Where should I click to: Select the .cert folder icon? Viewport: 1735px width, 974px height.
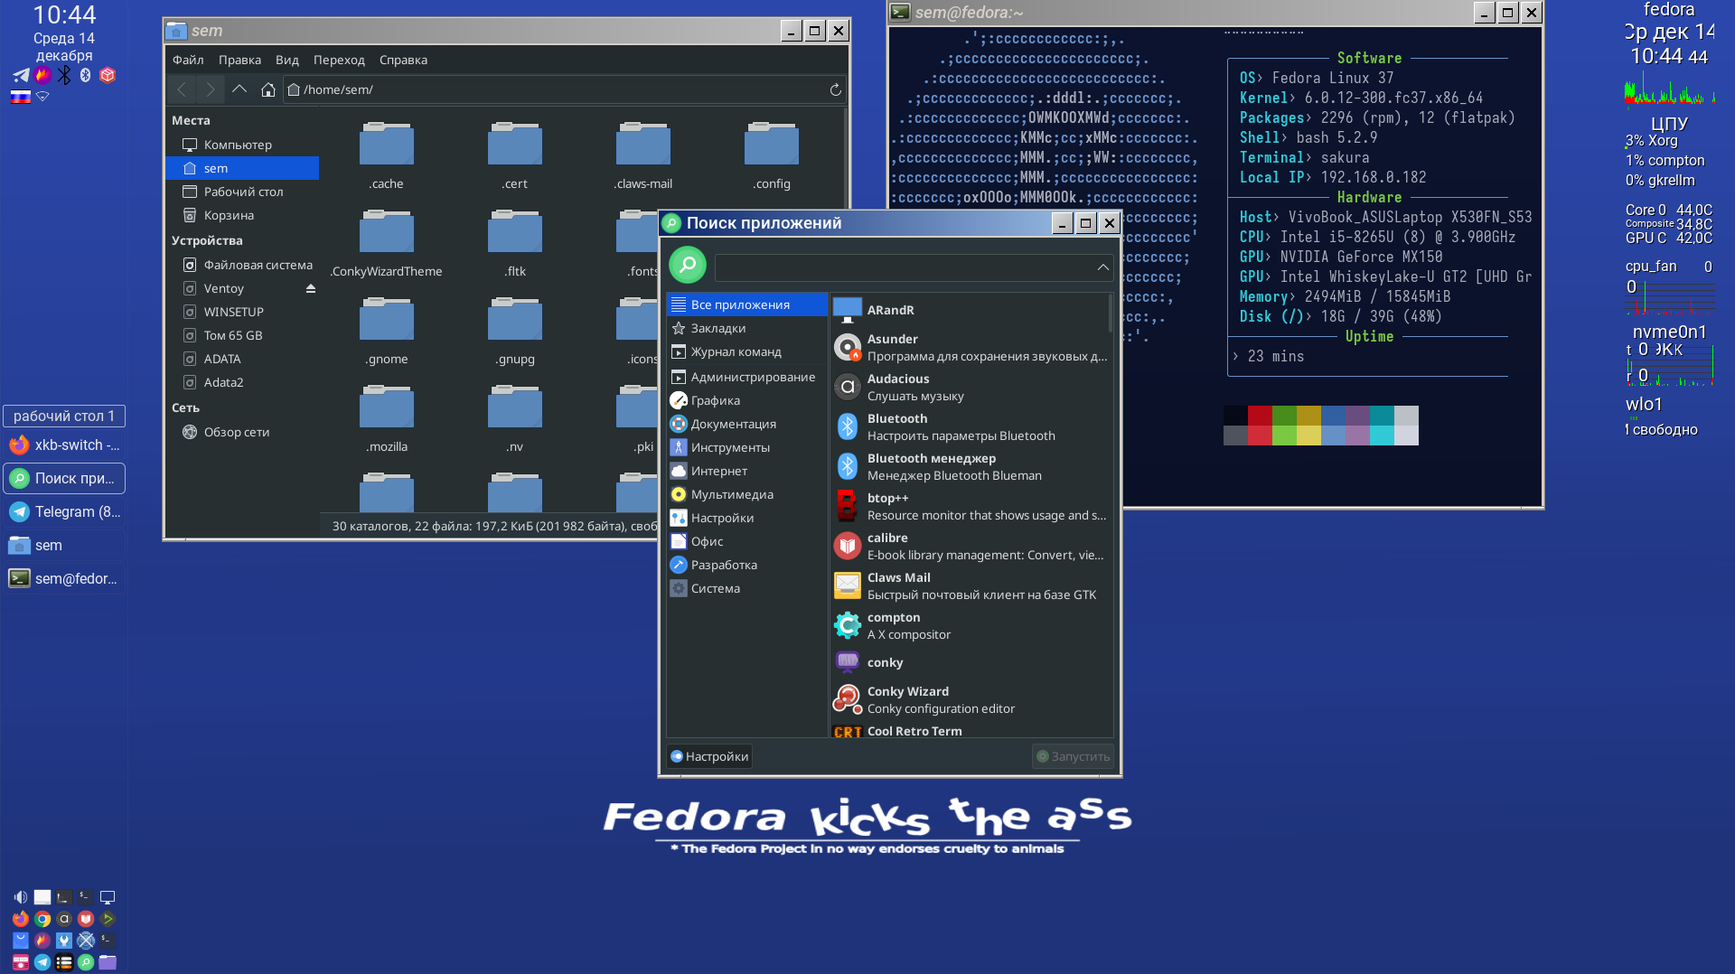515,145
